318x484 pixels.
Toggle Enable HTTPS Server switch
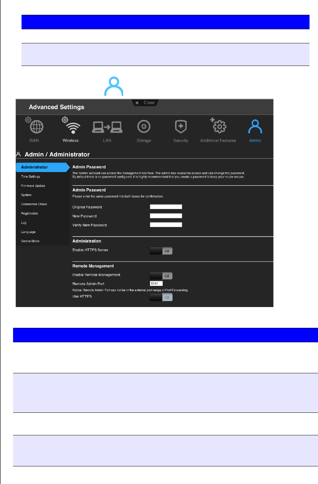coord(161,251)
